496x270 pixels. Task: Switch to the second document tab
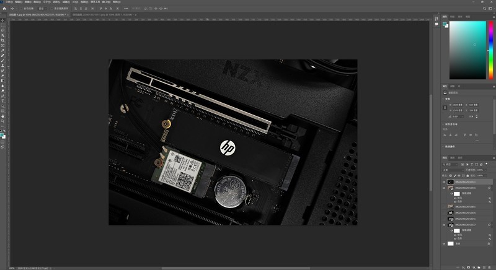(104, 14)
